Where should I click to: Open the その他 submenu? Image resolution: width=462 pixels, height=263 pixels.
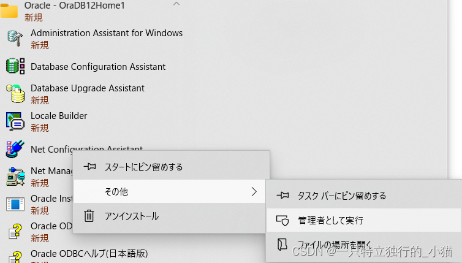click(x=170, y=192)
